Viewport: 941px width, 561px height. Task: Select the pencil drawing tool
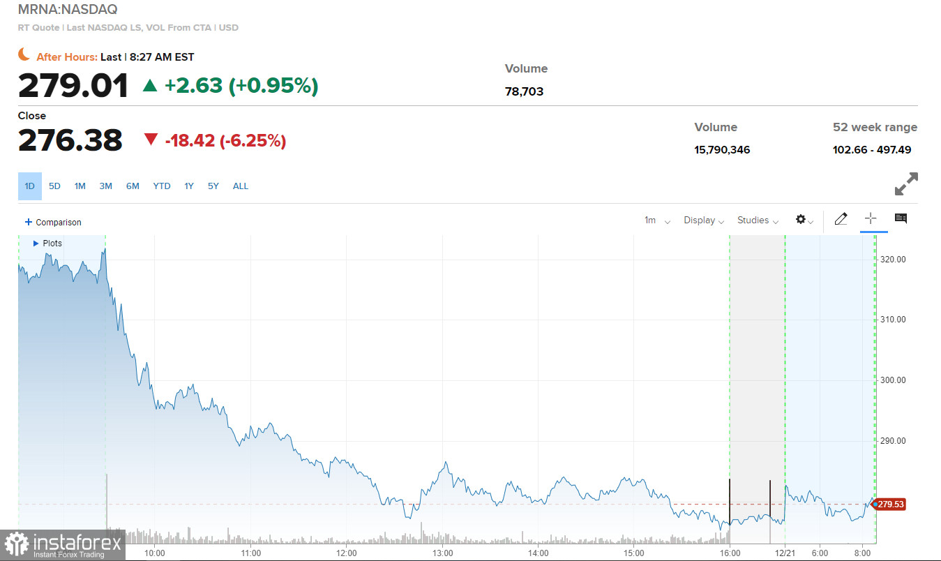pyautogui.click(x=841, y=219)
